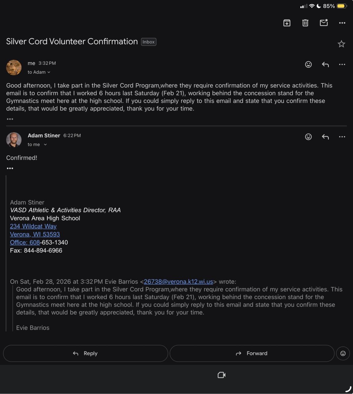Star the Silver Cord Volunteer Confirmation email

point(341,44)
